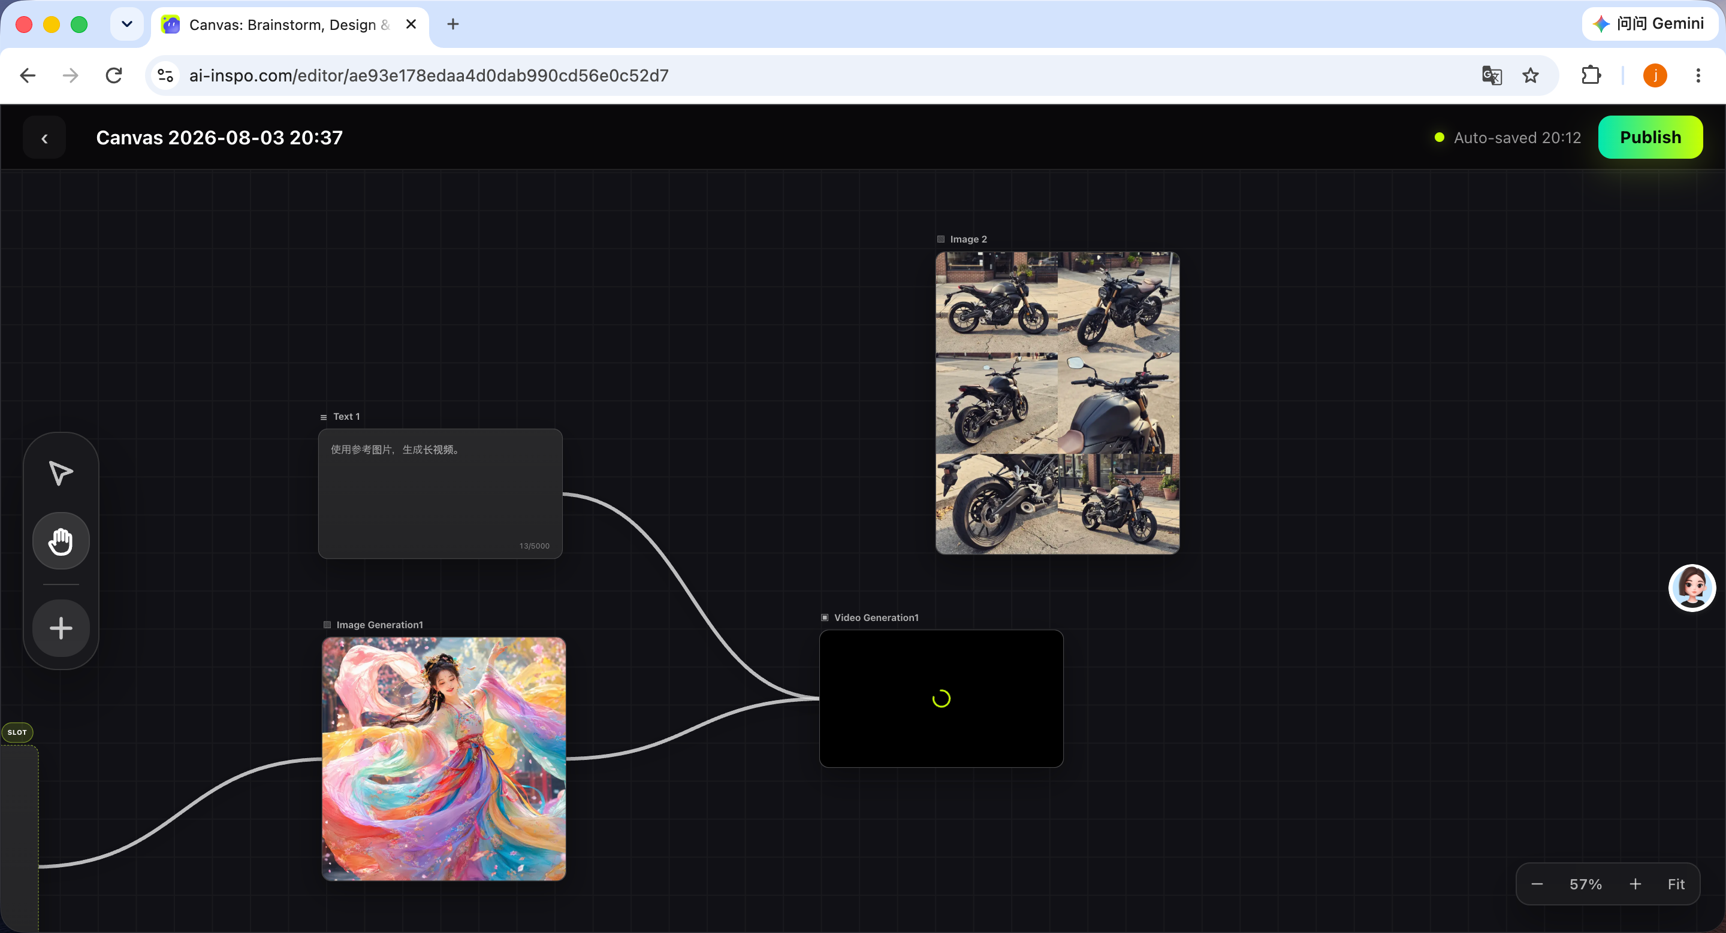
Task: Open the tab search dropdown chevron
Action: (x=126, y=24)
